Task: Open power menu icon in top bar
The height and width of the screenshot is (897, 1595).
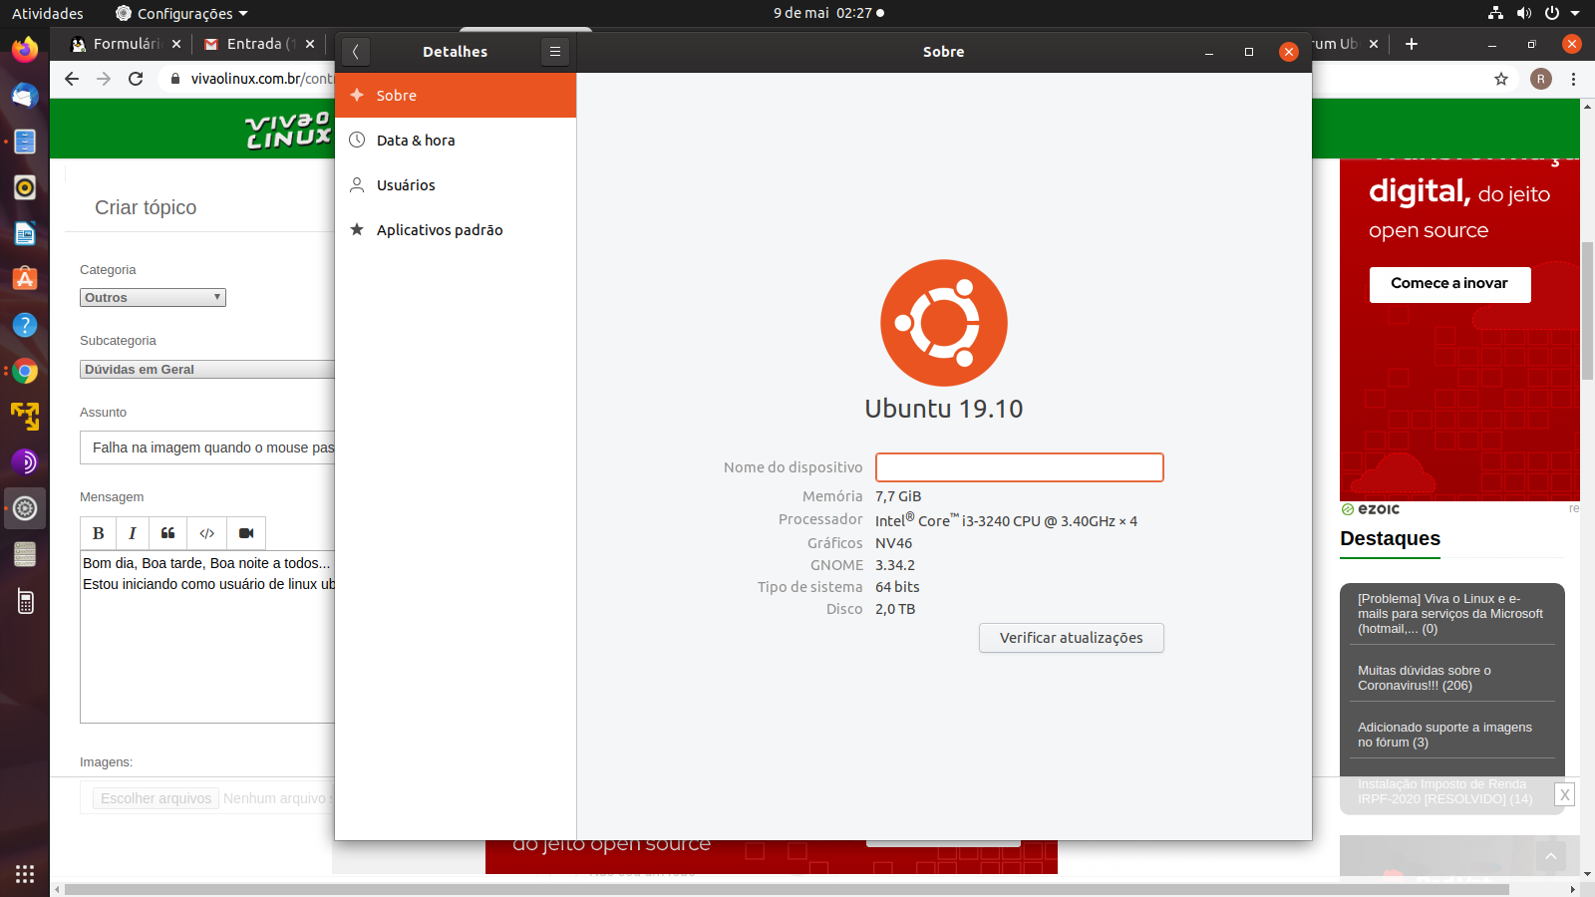Action: coord(1551,13)
